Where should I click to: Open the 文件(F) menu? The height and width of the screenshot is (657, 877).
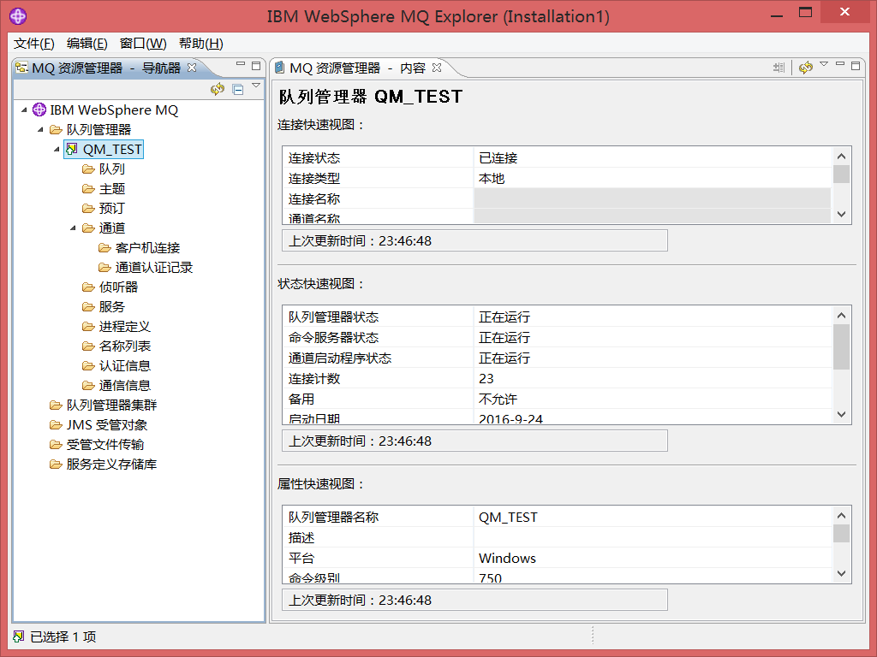click(34, 44)
